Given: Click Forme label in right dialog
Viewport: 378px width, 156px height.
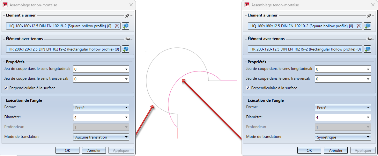Looking at the screenshot, I should [252, 107].
